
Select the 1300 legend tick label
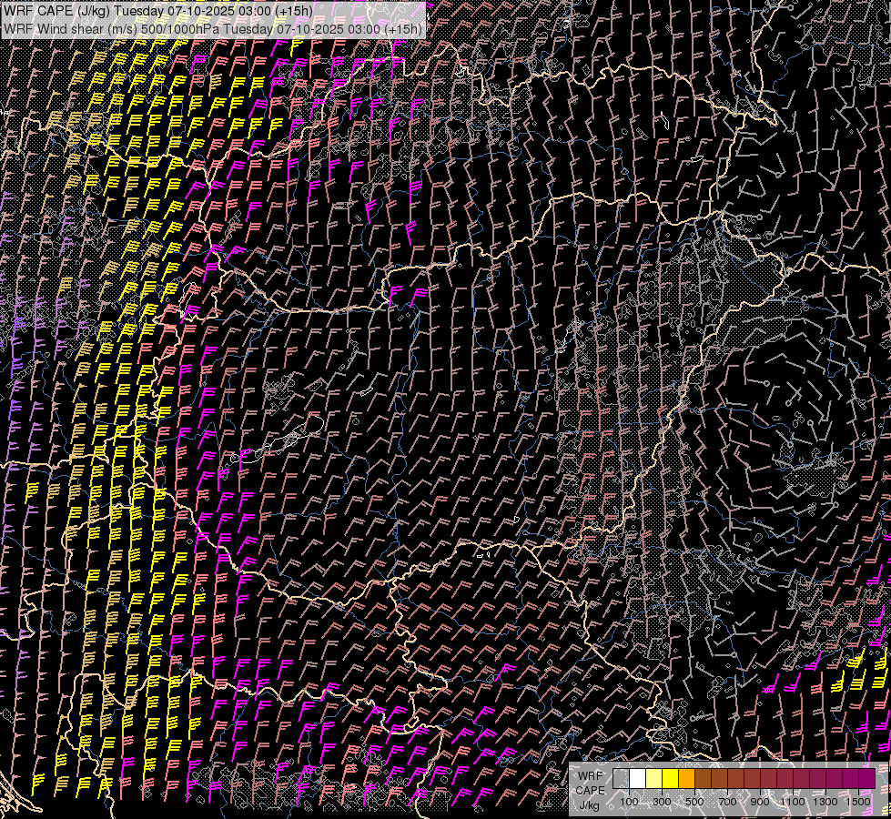click(x=825, y=802)
